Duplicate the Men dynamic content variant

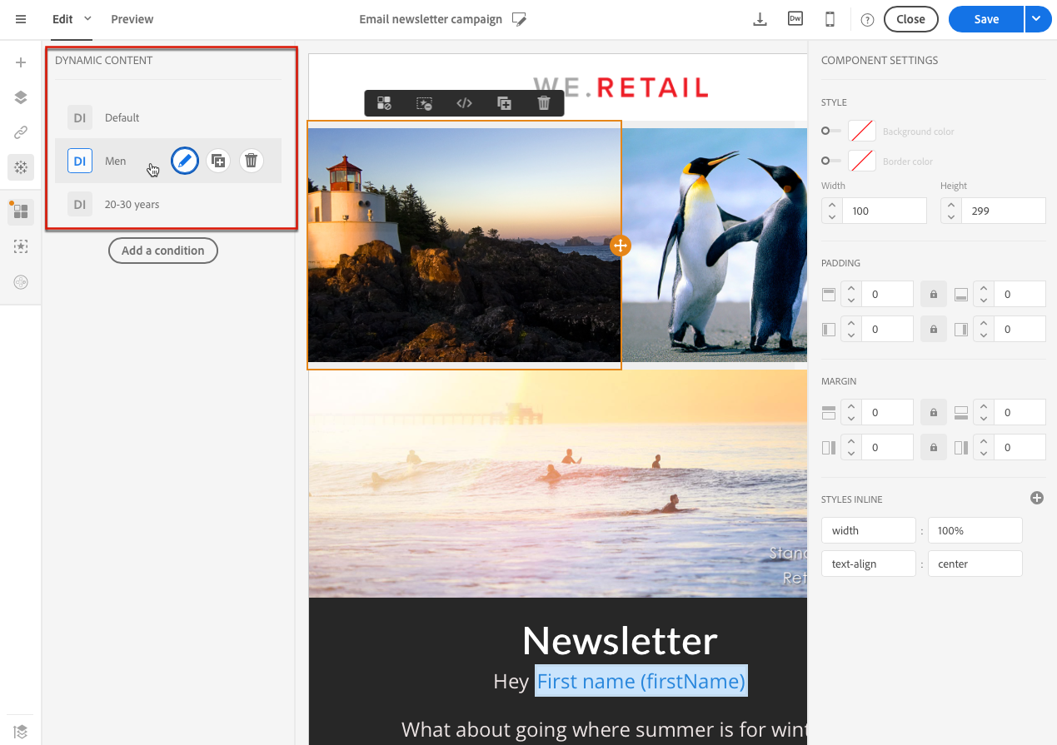(x=218, y=161)
